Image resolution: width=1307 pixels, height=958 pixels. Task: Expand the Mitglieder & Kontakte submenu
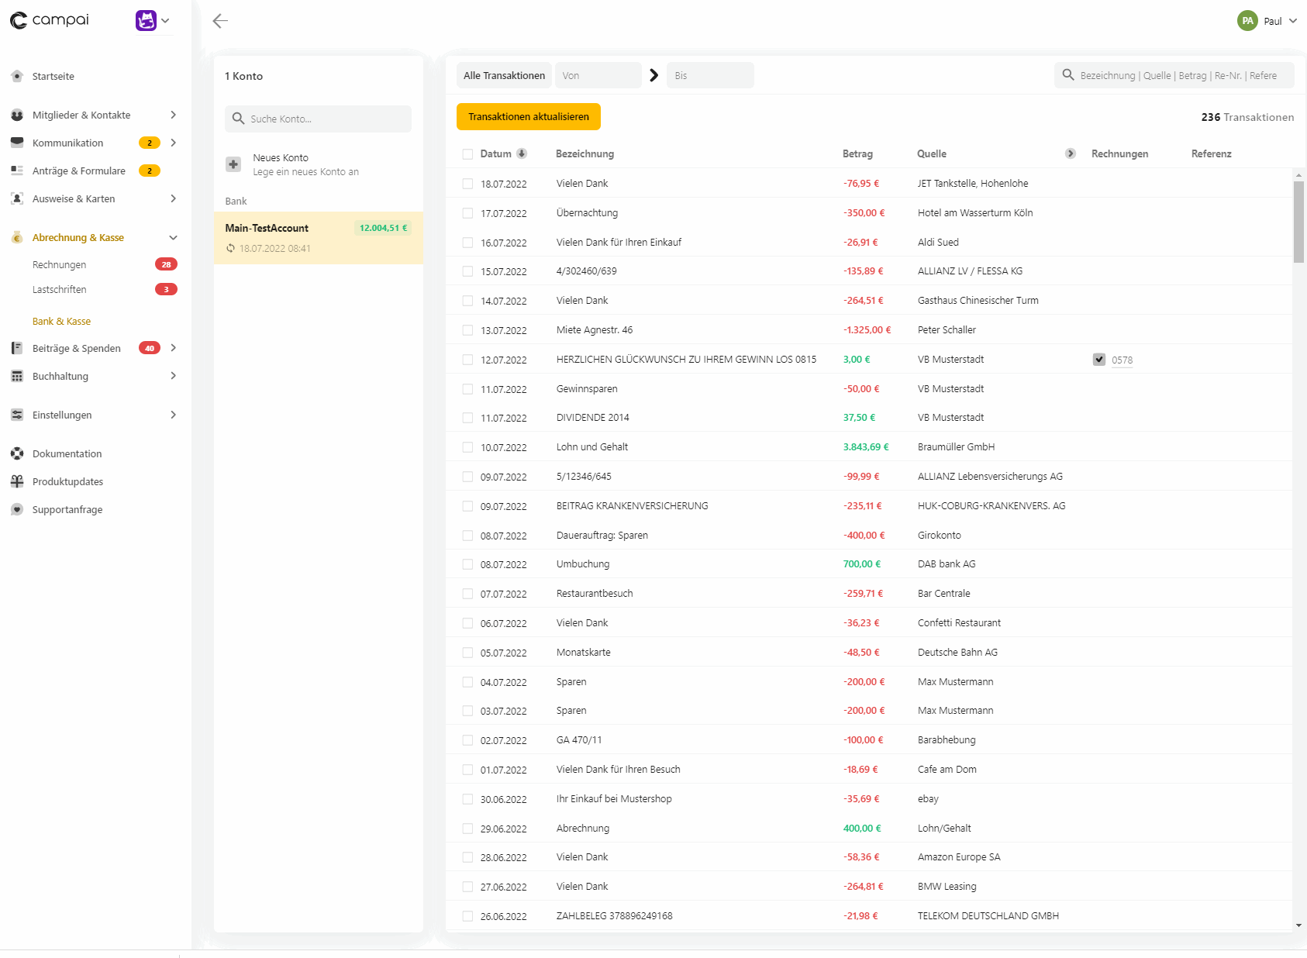point(173,115)
